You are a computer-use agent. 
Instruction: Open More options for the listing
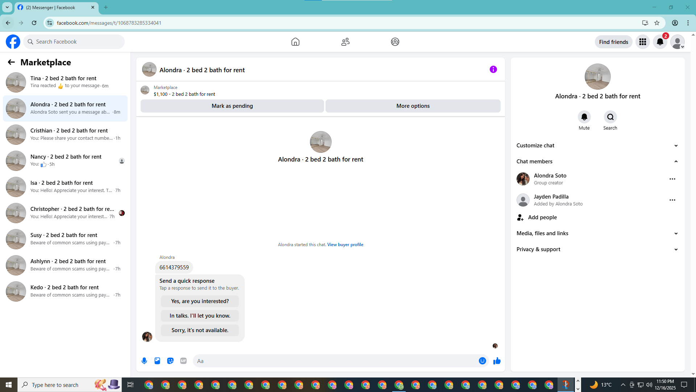[x=413, y=106]
